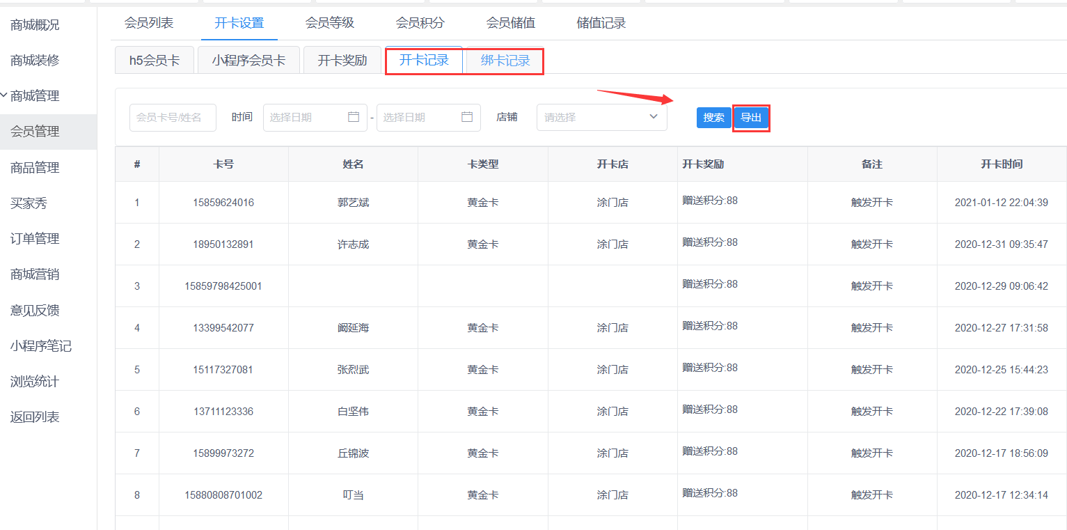Click card number 13399542077
This screenshot has width=1067, height=530.
223,328
